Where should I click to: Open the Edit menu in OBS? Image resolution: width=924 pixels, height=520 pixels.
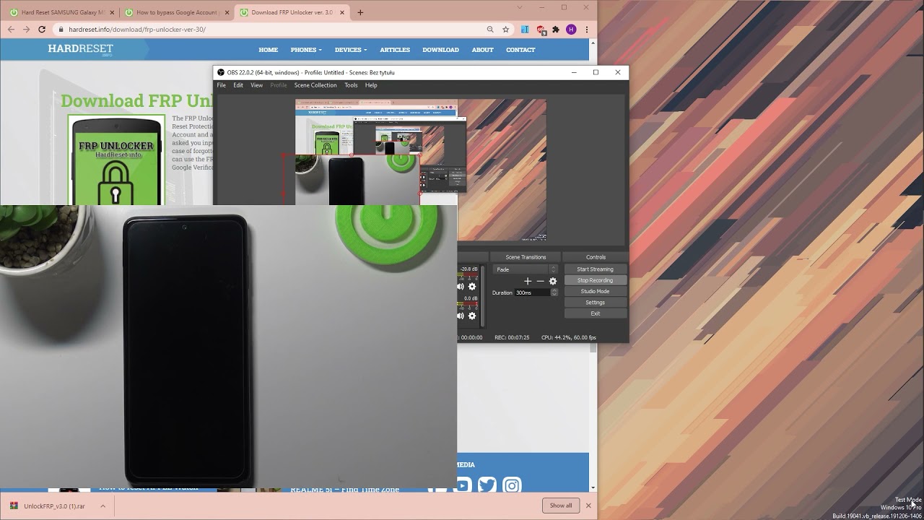point(238,85)
